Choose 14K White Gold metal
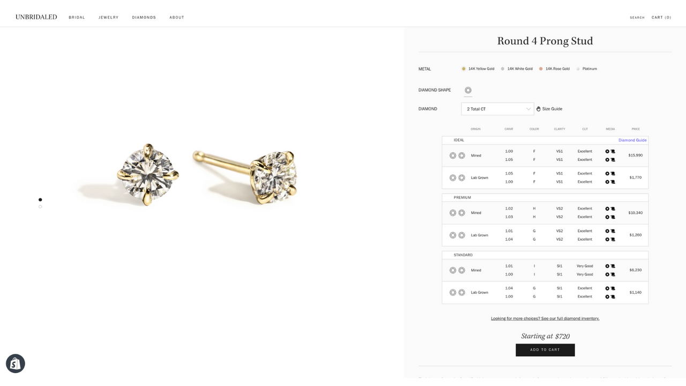 click(502, 69)
